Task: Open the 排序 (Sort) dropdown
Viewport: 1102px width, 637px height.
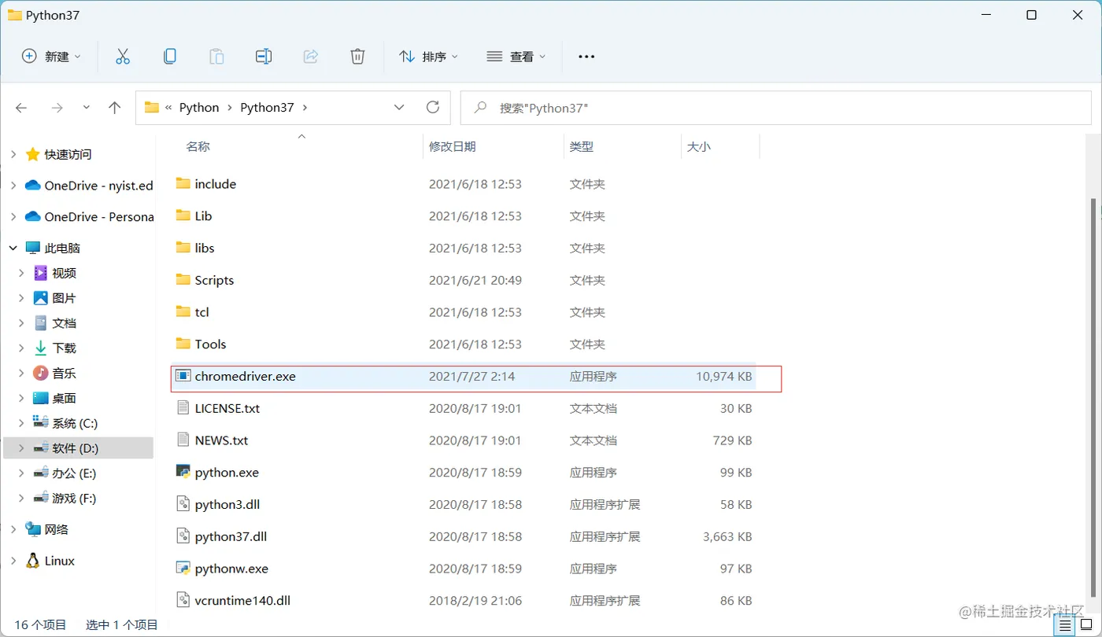Action: coord(429,57)
